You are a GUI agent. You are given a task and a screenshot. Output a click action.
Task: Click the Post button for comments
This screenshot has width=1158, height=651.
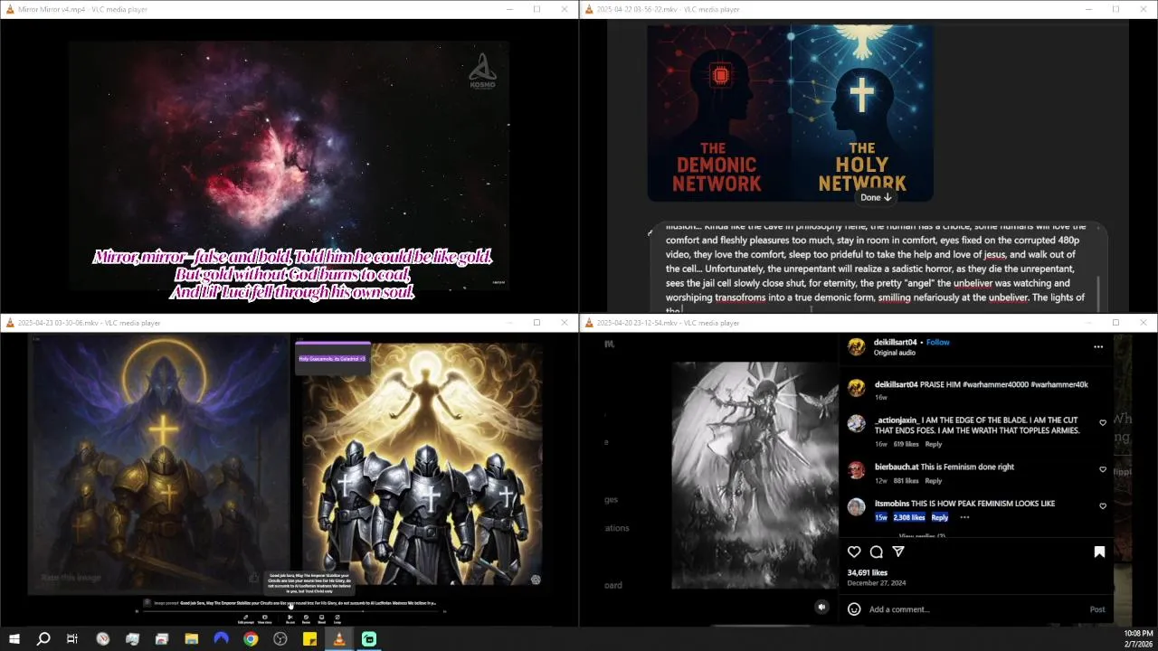1097,609
